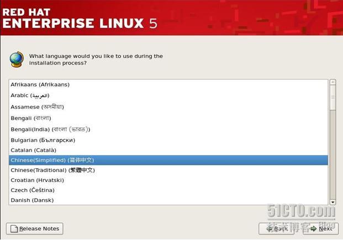The height and width of the screenshot is (240, 343).
Task: Select Danish (Dansk) language row
Action: (x=168, y=200)
